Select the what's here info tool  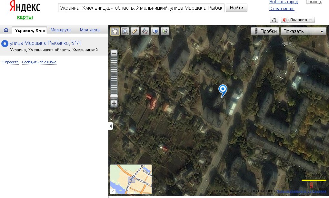click(165, 31)
